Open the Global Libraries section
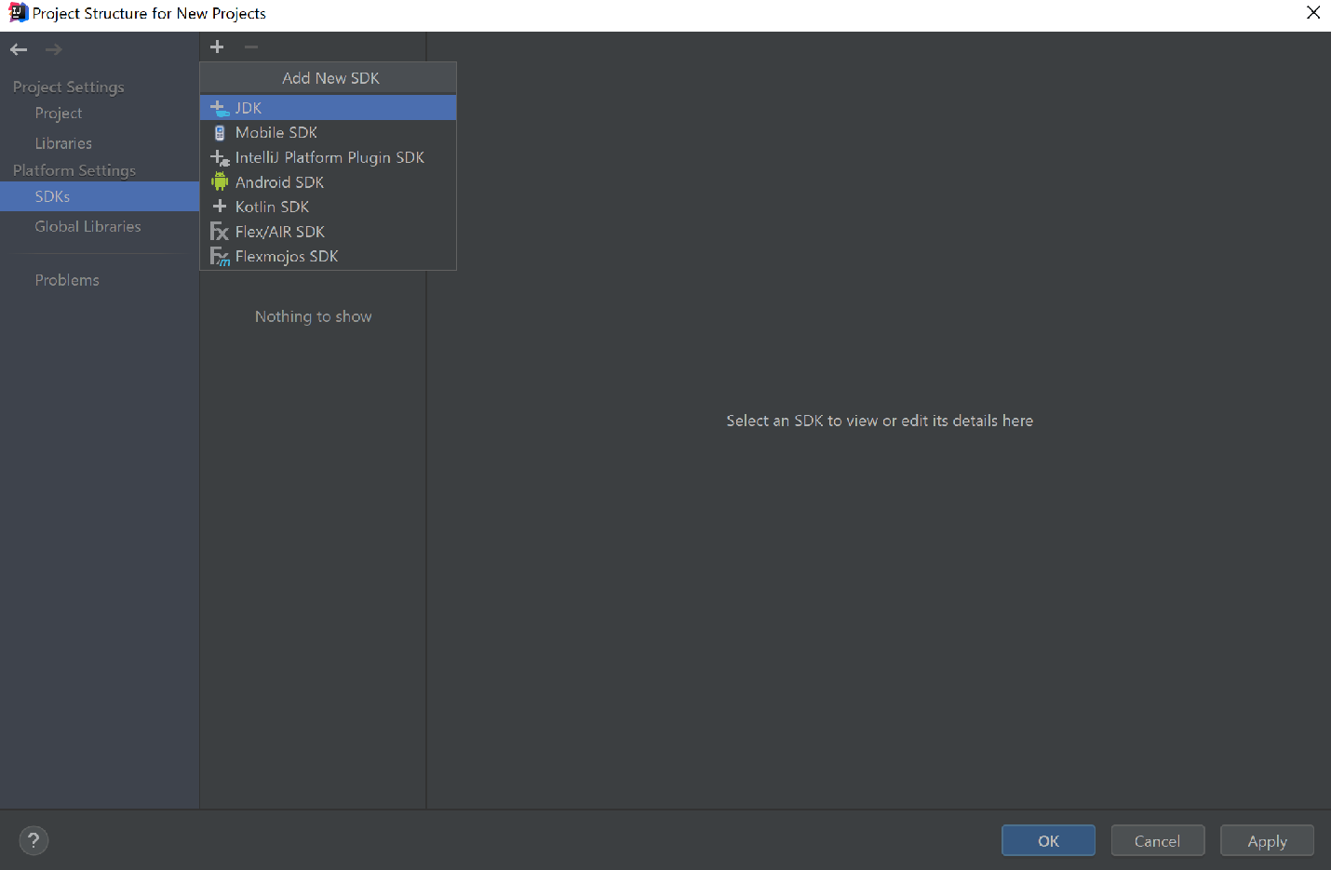This screenshot has width=1331, height=870. tap(87, 226)
